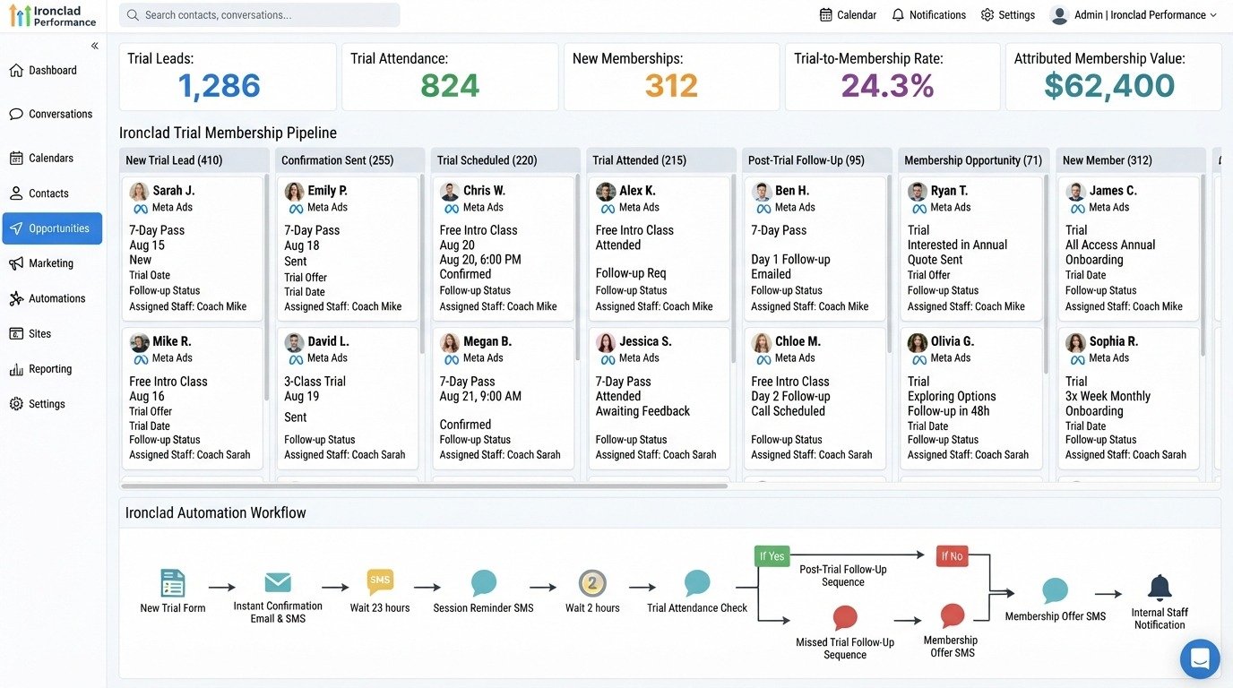Click the Marketing megaphone icon

16,263
